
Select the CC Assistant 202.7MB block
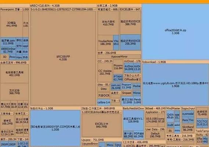[105, 72]
